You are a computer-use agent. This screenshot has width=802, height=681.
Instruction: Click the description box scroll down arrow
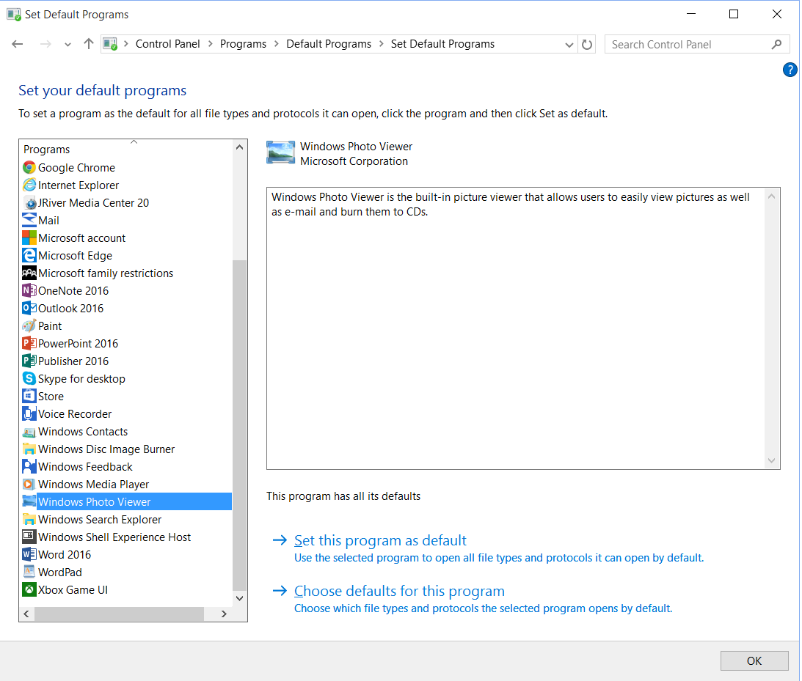(x=771, y=461)
